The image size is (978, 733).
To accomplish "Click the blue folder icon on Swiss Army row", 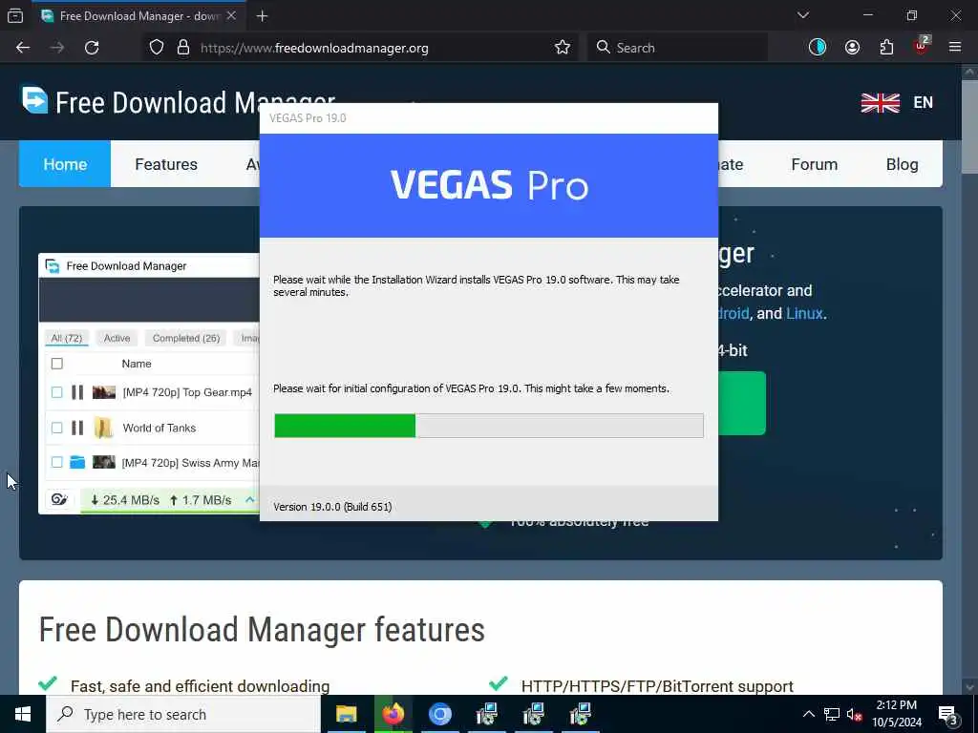I will (x=77, y=463).
